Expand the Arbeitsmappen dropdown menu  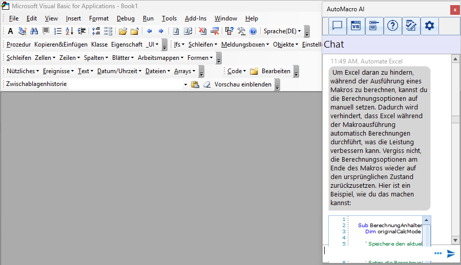[160, 58]
